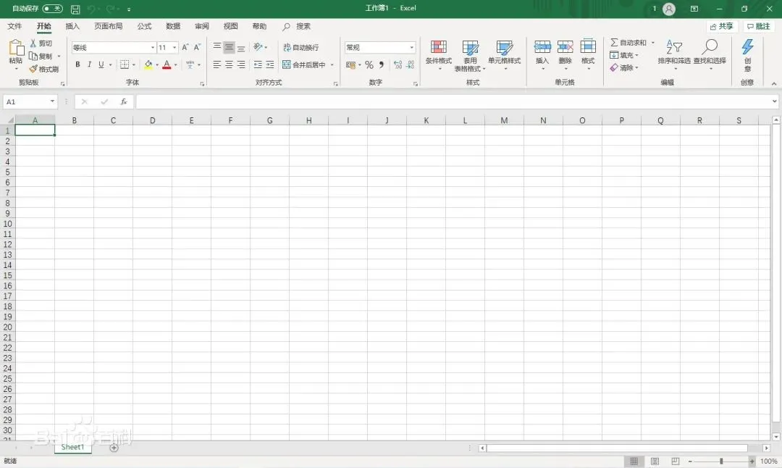Decrease indent
This screenshot has width=782, height=468.
point(258,64)
